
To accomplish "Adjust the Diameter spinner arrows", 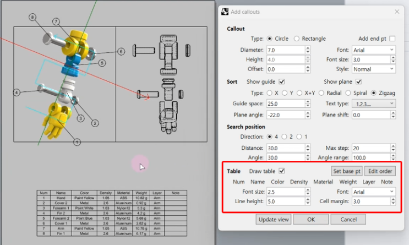I will pos(308,50).
